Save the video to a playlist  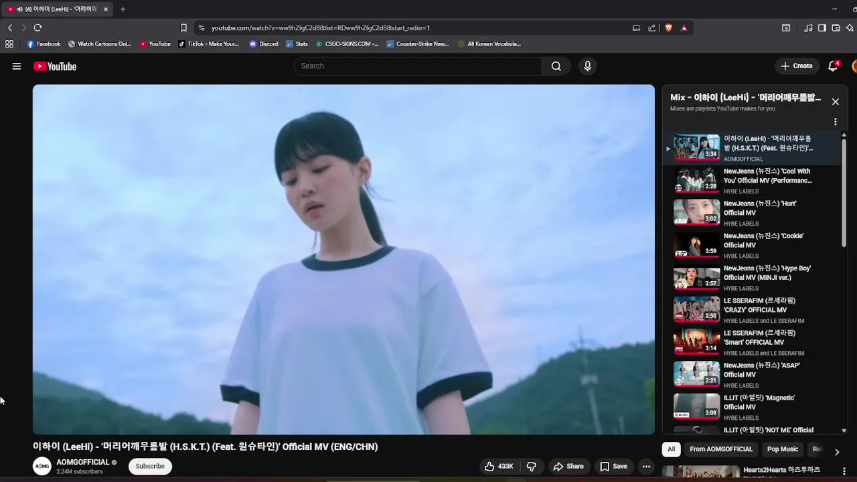(613, 467)
